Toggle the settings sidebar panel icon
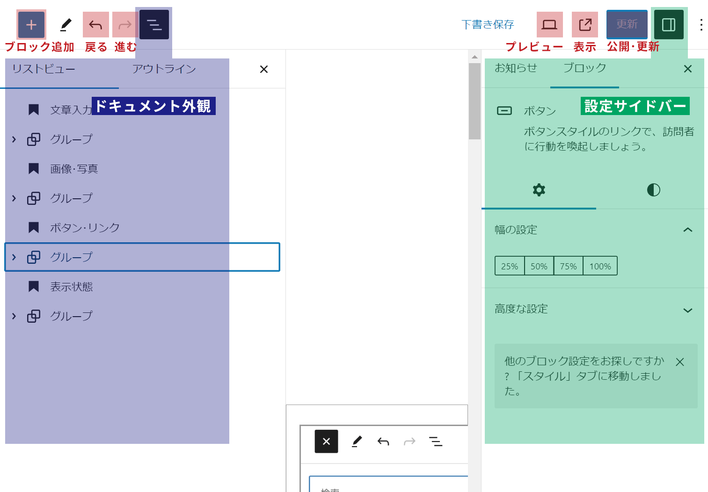 (x=668, y=25)
